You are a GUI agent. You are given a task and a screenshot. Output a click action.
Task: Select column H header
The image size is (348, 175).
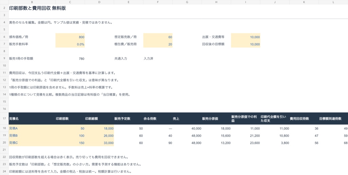[x=216, y=2]
